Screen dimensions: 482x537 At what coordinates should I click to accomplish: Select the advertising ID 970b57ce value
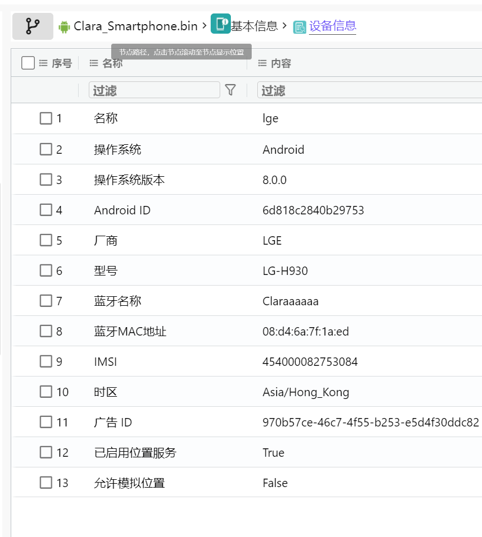tap(371, 423)
